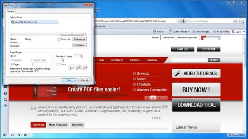This screenshot has width=248, height=139.
Task: Click the Find Printer... button
Action: tap(80, 45)
